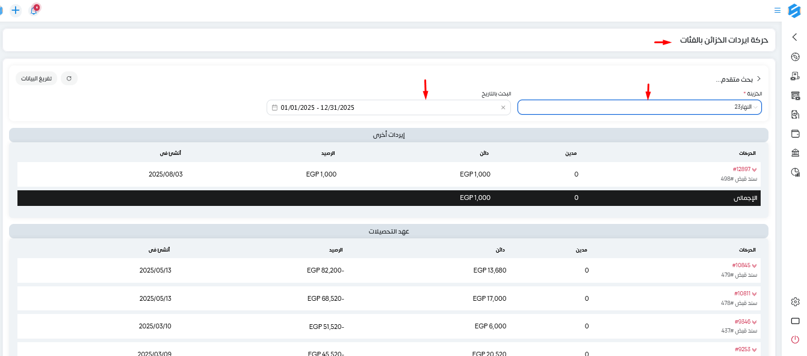Click the screen rectangle sidebar icon
The width and height of the screenshot is (807, 356).
tap(795, 321)
